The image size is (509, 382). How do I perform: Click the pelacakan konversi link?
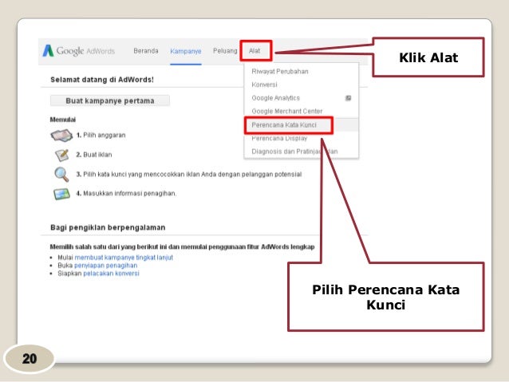point(111,274)
